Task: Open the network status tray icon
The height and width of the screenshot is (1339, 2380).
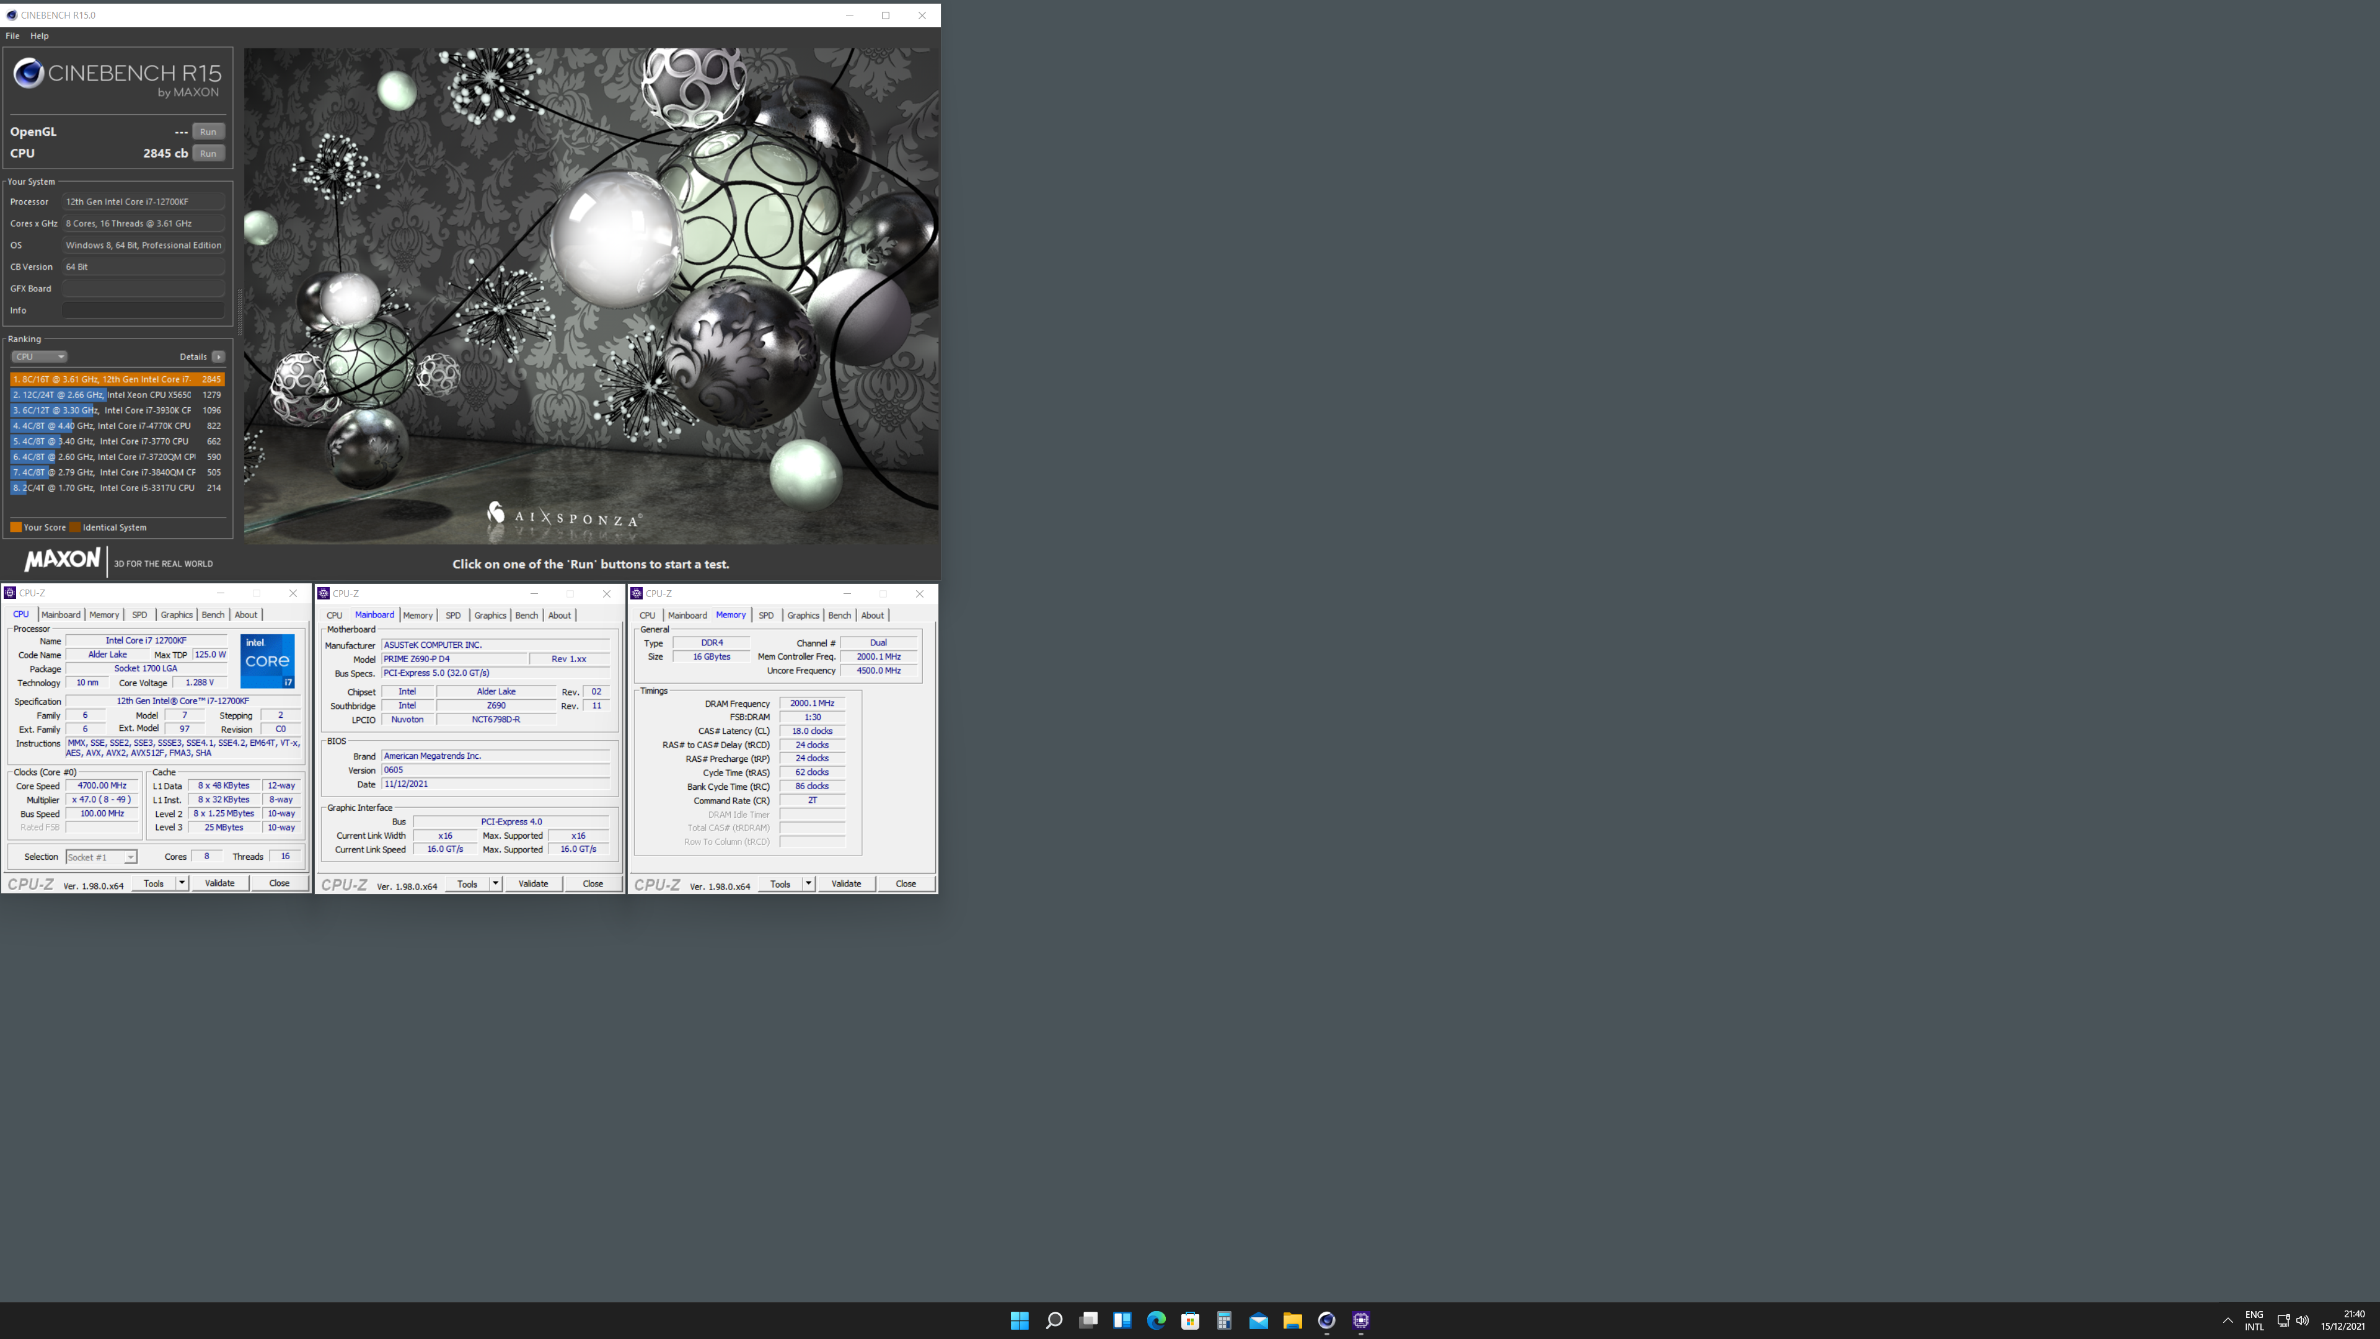Action: 2283,1320
